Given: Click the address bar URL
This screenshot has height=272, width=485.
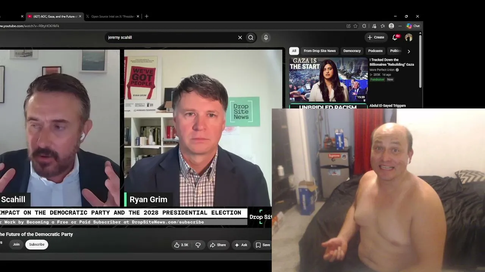Looking at the screenshot, I should [30, 26].
